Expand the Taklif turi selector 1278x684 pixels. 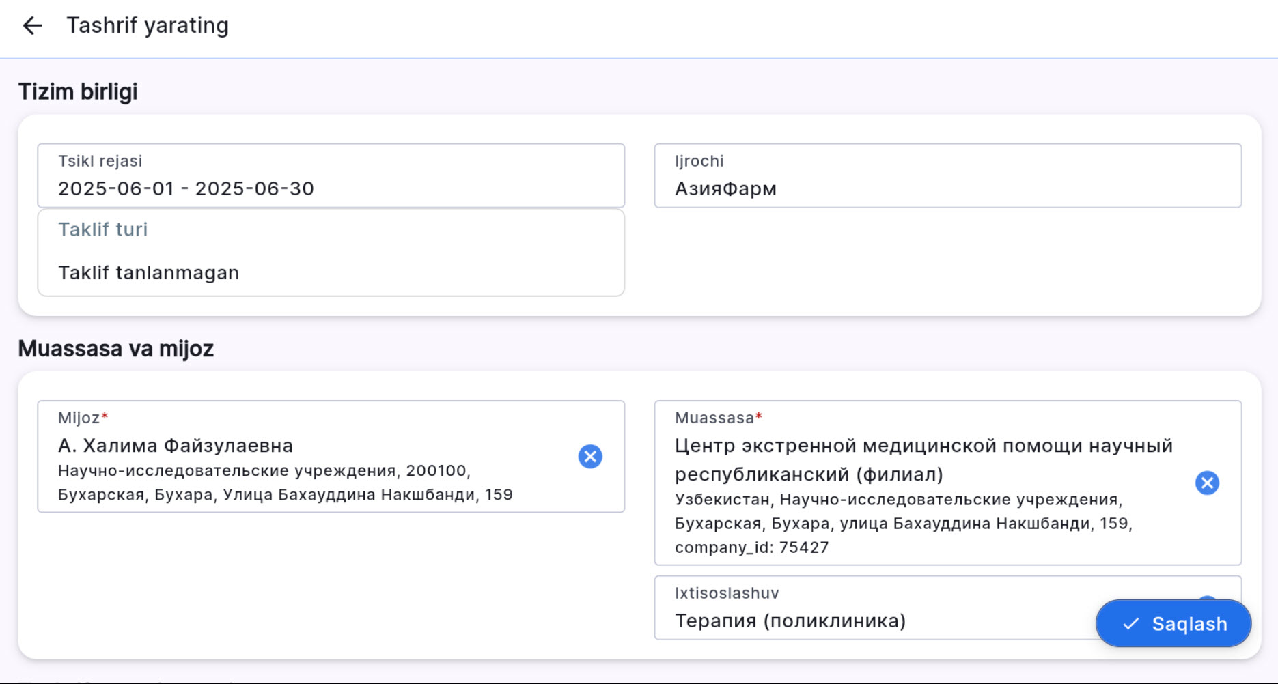pyautogui.click(x=331, y=253)
